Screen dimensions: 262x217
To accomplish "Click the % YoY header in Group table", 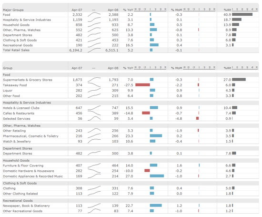I will (x=128, y=68).
